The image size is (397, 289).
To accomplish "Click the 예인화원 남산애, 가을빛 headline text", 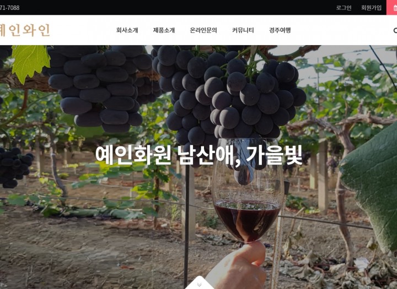I will pos(198,155).
